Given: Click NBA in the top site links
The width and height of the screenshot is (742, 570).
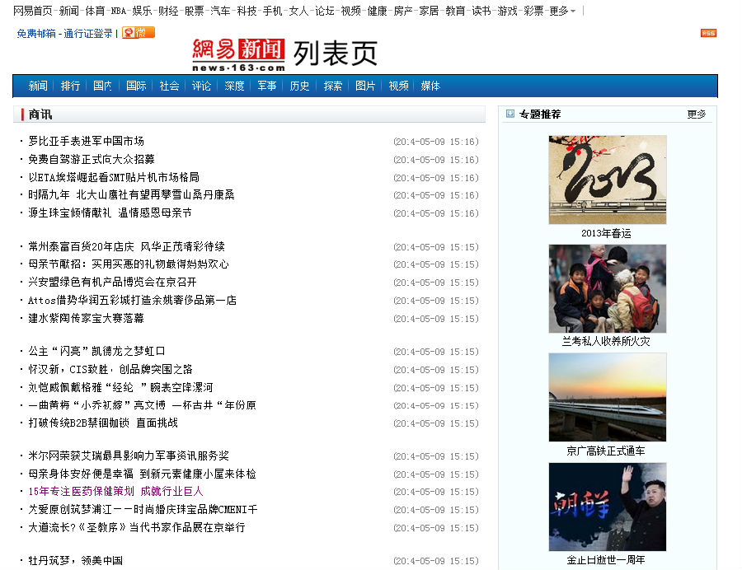Looking at the screenshot, I should [x=119, y=11].
